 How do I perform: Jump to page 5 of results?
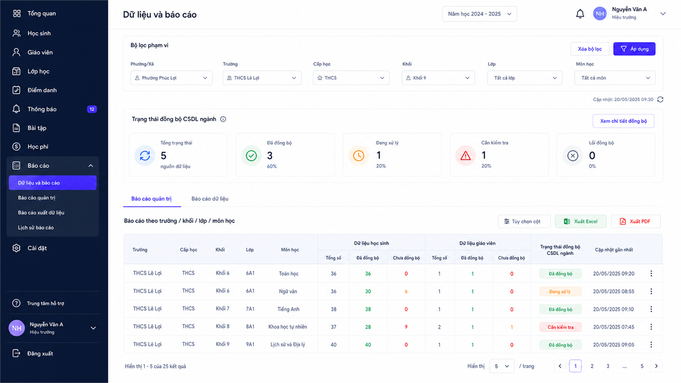pyautogui.click(x=642, y=366)
